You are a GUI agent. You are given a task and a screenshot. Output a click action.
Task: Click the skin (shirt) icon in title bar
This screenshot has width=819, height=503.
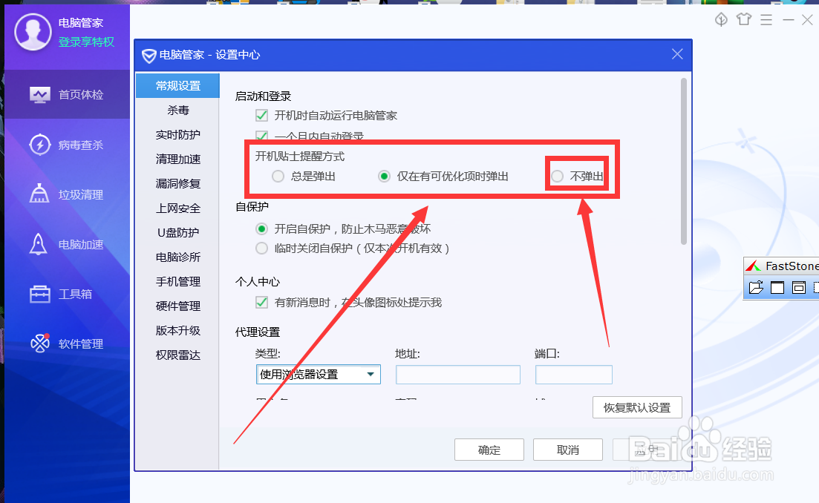click(744, 20)
